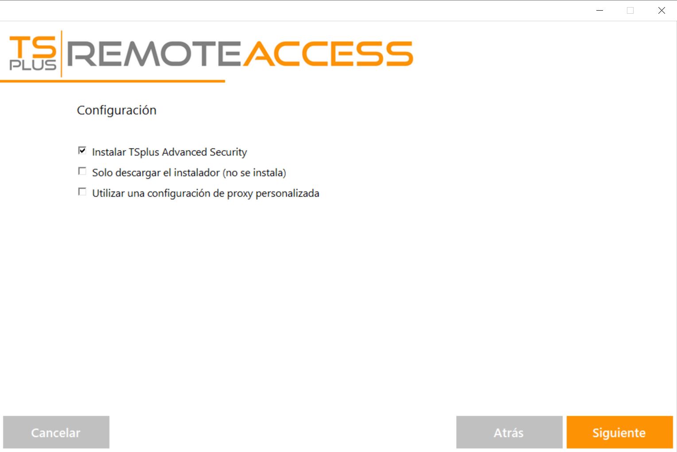
Task: Click the vertical orange divider in the logo
Action: [x=62, y=54]
